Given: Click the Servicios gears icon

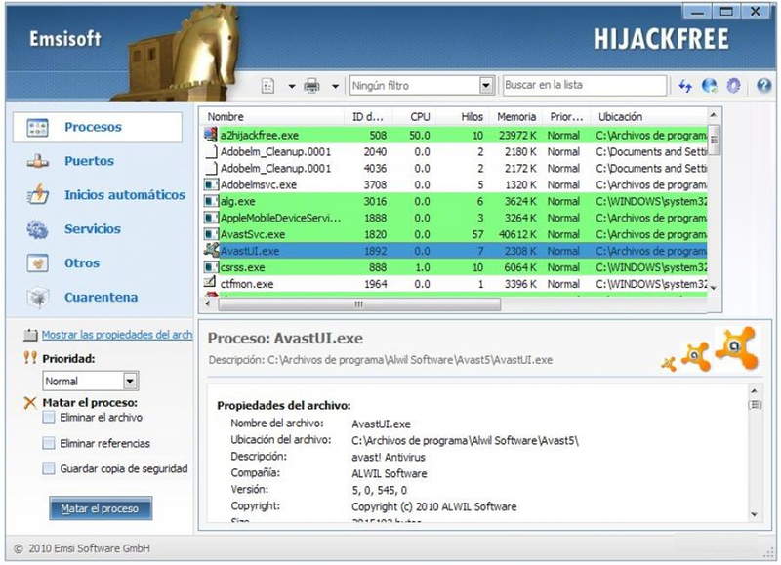Looking at the screenshot, I should click(38, 229).
